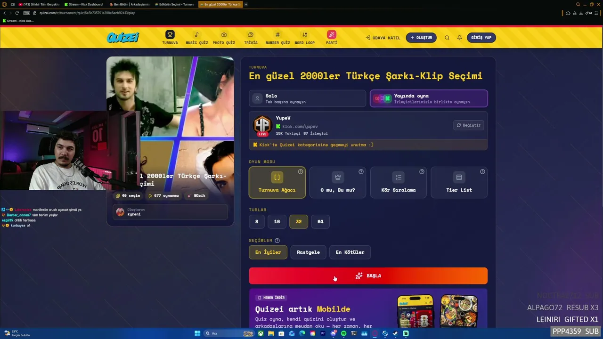Open Steam from the taskbar
Screen dimensions: 603x339
(x=395, y=333)
